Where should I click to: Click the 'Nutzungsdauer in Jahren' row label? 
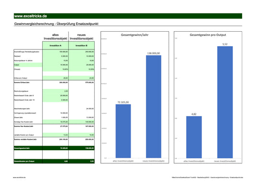point(23,60)
